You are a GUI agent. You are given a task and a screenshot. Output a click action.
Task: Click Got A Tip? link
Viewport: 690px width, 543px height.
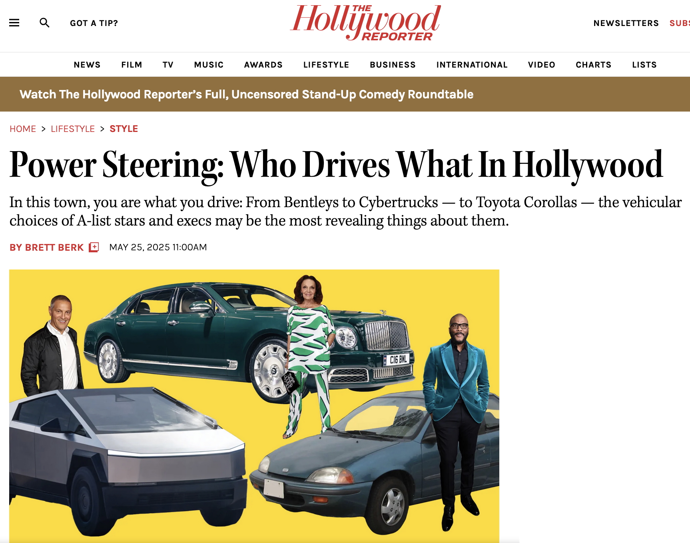94,23
